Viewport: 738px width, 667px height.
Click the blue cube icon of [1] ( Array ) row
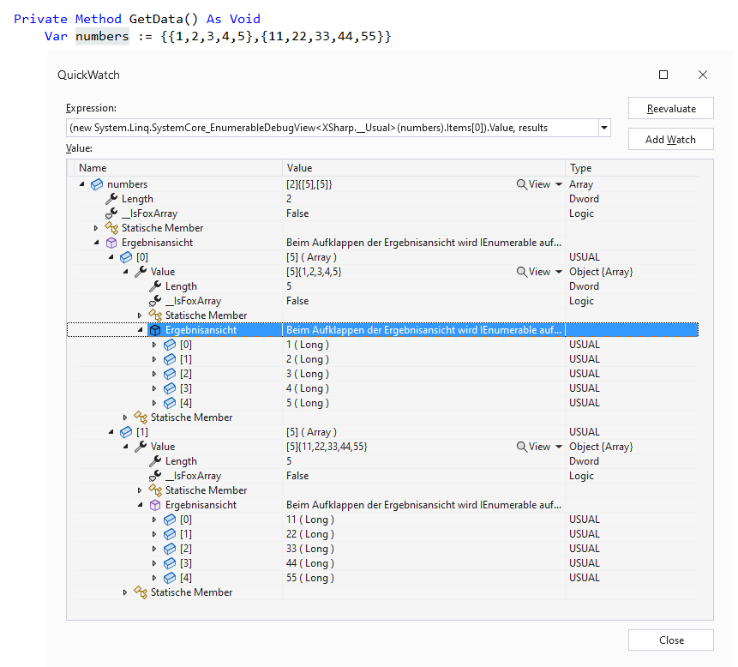click(x=126, y=432)
